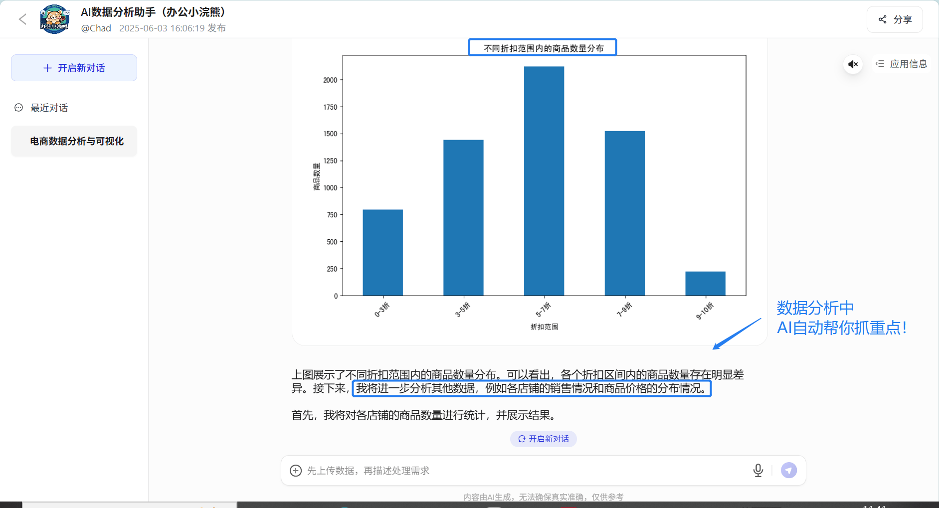Click the 分享 share button
939x508 pixels.
[x=895, y=19]
